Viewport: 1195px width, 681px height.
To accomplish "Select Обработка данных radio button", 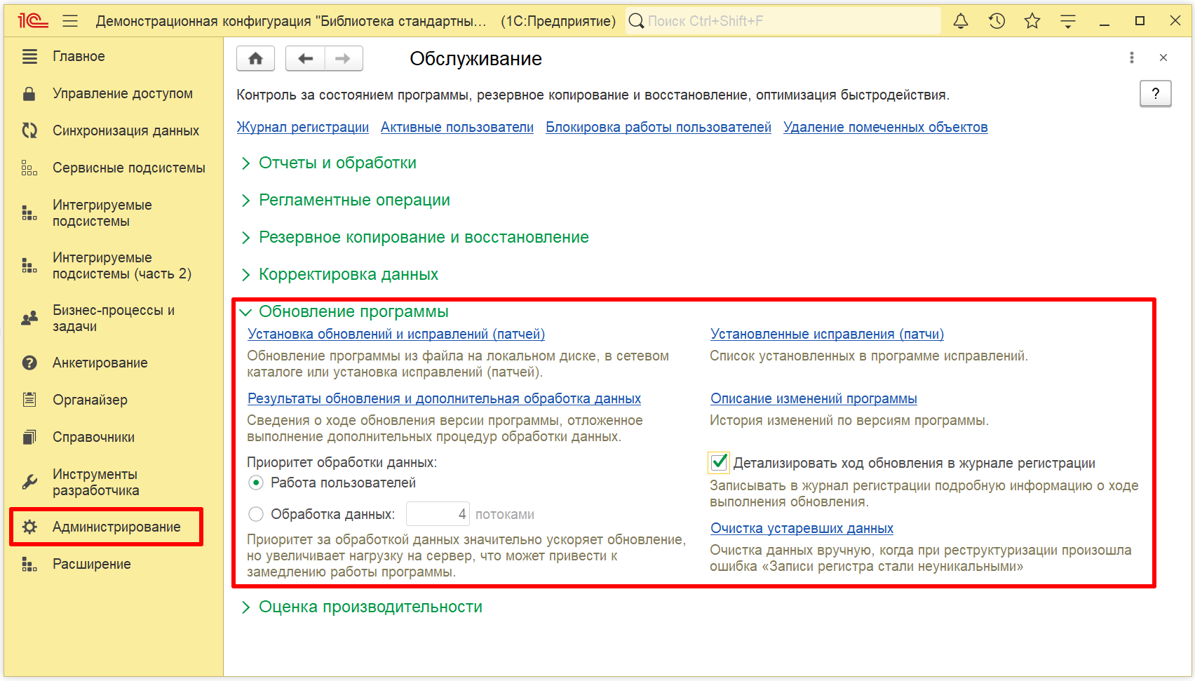I will 256,514.
